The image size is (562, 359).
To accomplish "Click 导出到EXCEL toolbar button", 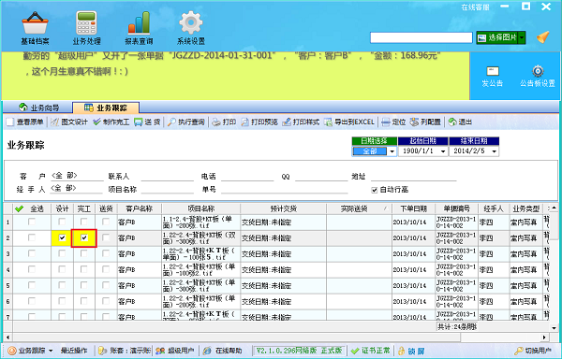I will click(349, 122).
